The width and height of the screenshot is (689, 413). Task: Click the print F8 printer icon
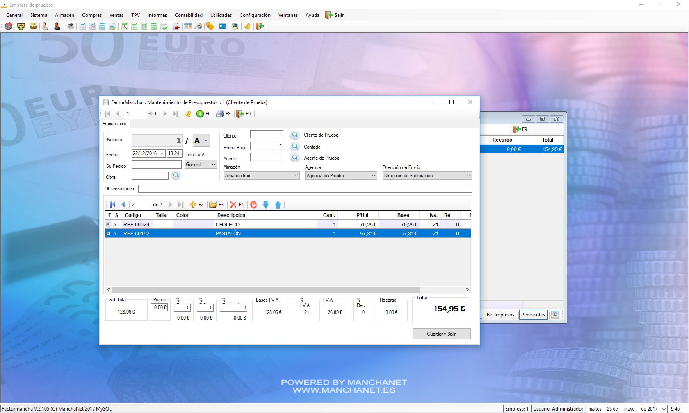point(220,114)
